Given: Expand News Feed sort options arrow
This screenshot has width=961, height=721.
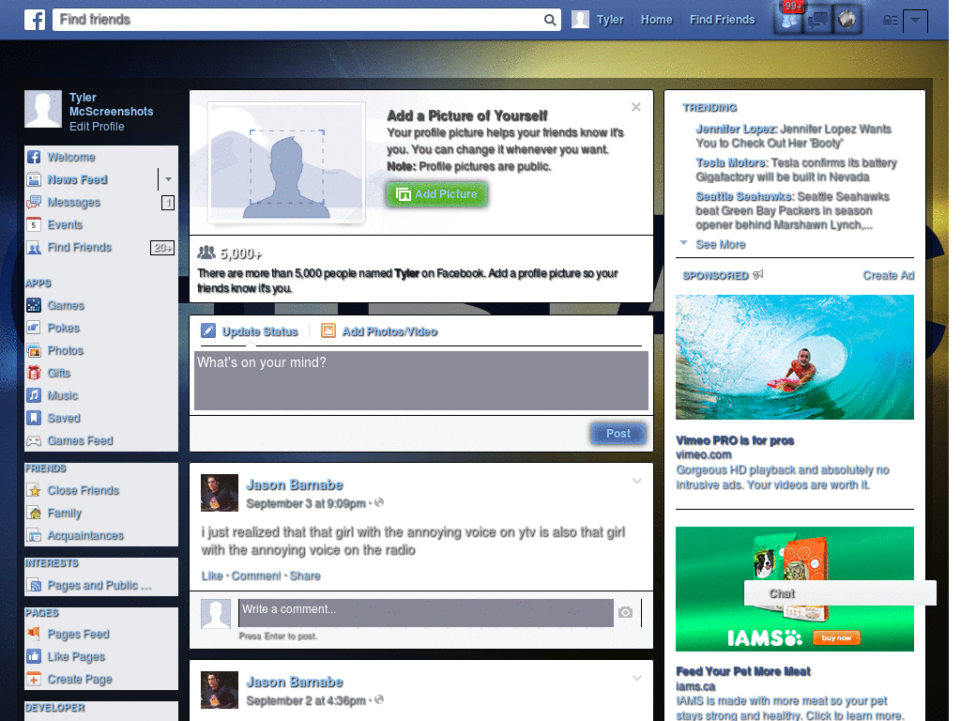Looking at the screenshot, I should point(168,179).
